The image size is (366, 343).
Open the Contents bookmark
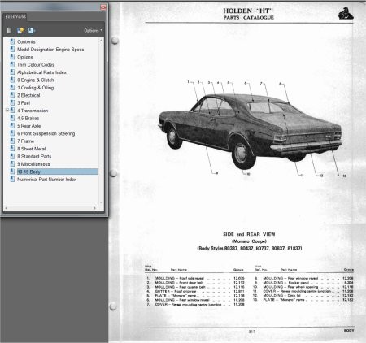pos(26,41)
